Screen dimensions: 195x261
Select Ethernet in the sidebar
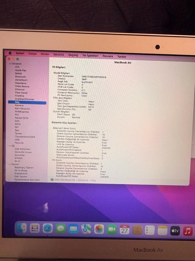tap(20, 89)
